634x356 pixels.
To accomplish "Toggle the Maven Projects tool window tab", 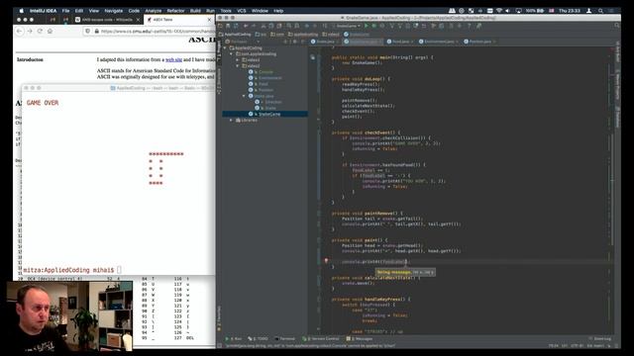I will click(617, 85).
